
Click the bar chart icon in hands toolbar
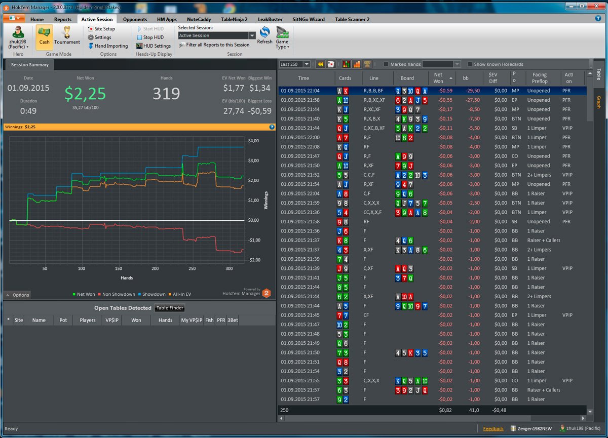click(357, 64)
